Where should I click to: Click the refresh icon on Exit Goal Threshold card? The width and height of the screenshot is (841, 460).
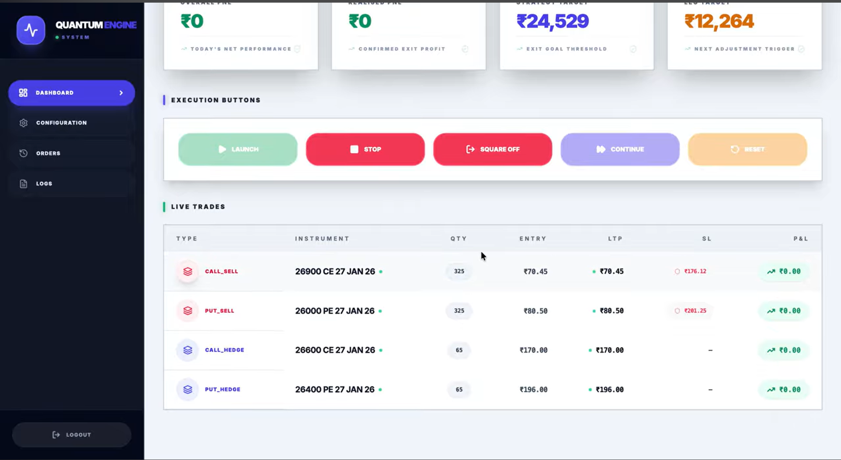[633, 49]
